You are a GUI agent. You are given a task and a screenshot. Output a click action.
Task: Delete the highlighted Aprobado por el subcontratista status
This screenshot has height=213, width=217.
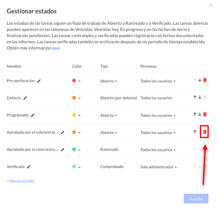pos(205,132)
